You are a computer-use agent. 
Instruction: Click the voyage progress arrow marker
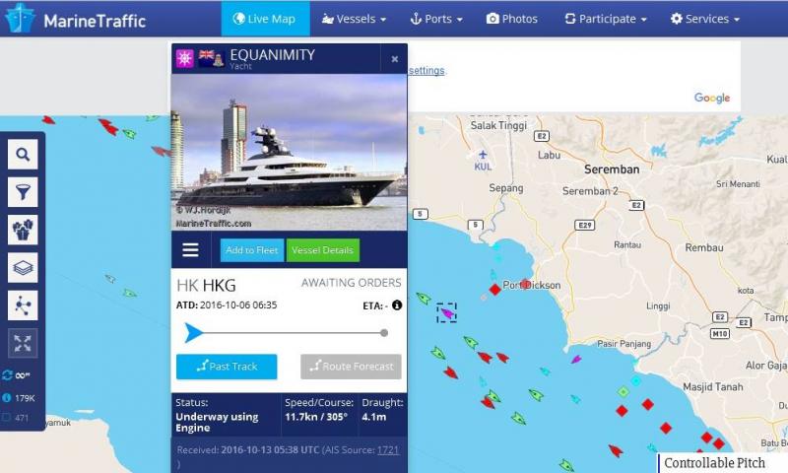coord(193,333)
